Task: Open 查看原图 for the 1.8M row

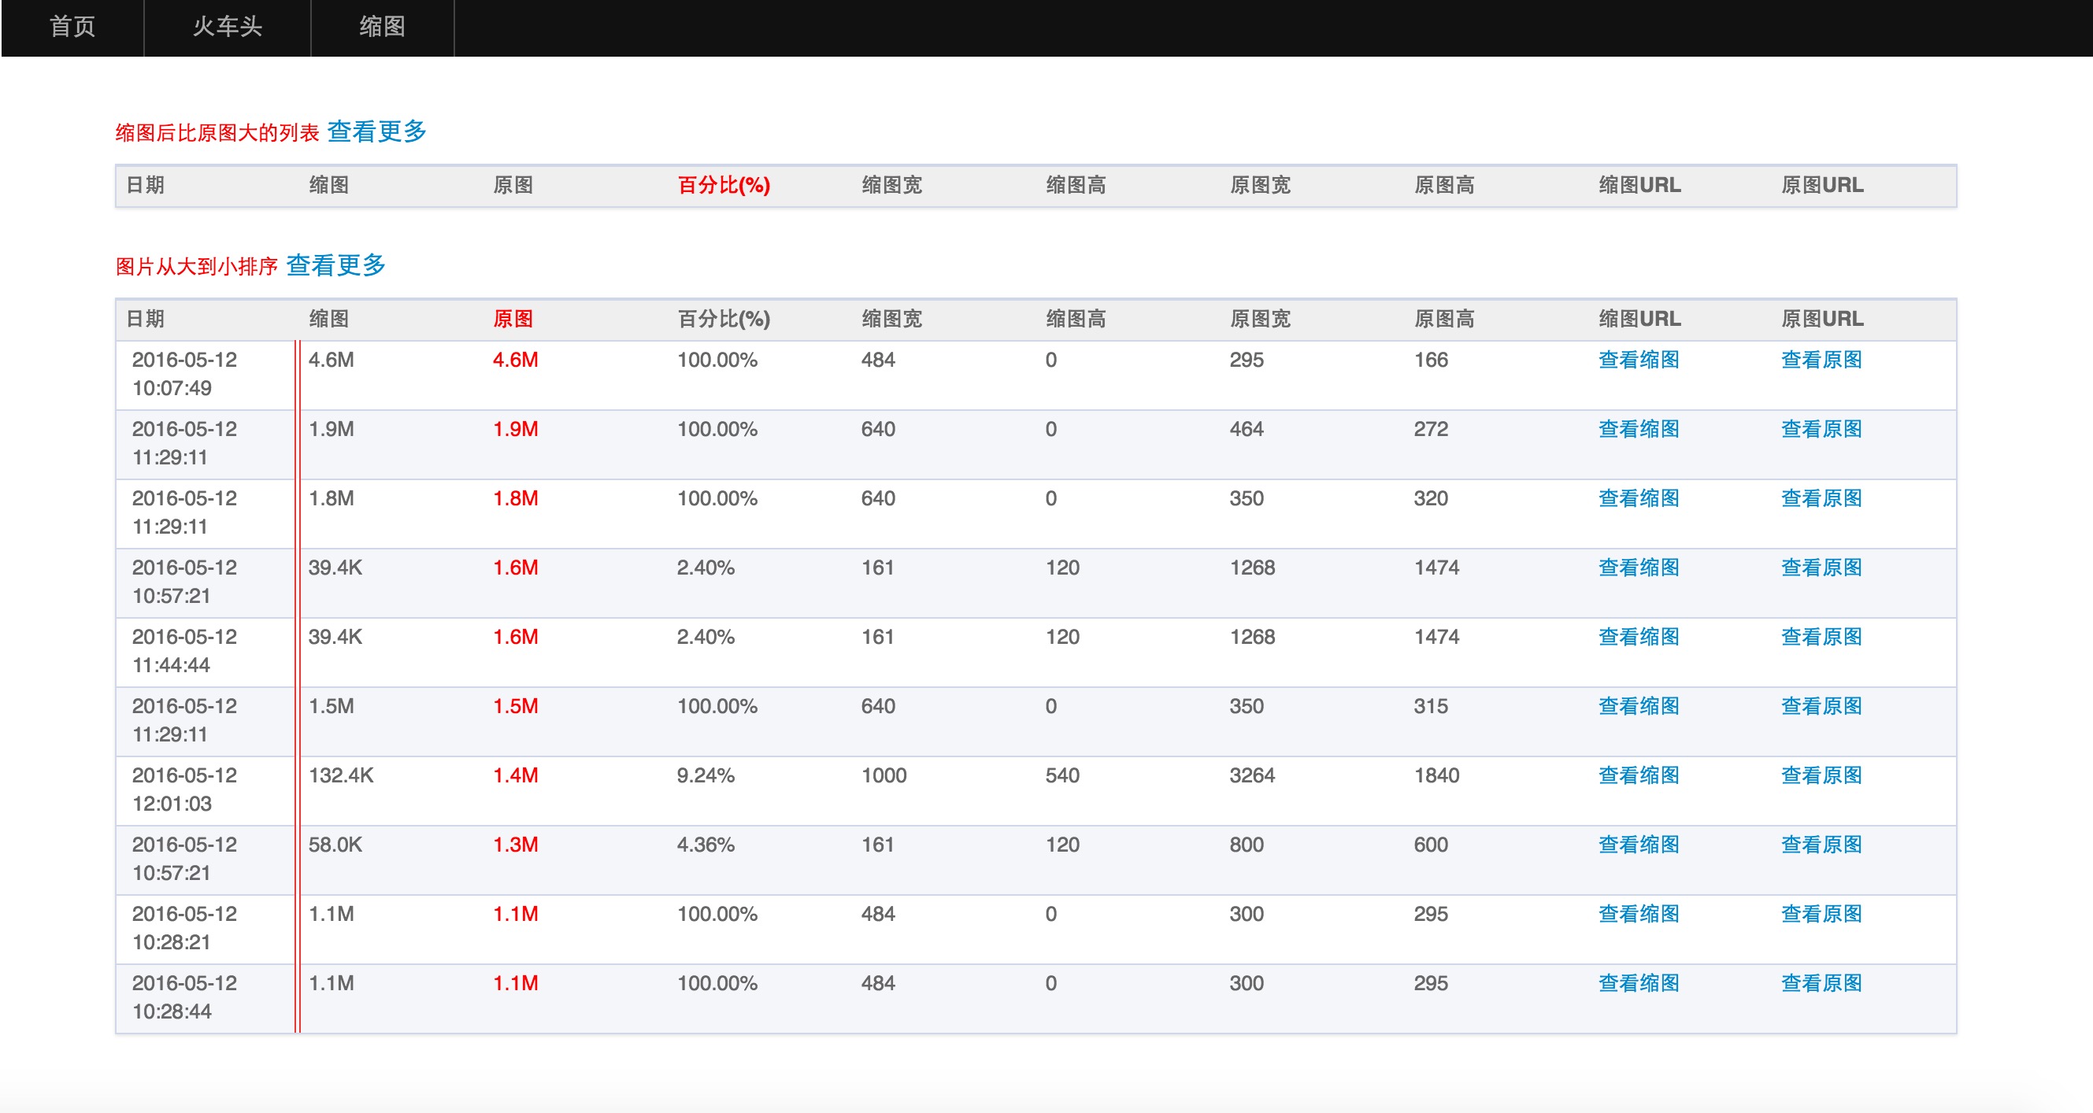Action: click(x=1821, y=498)
